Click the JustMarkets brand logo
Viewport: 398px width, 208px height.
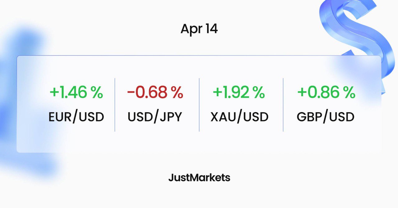199,178
